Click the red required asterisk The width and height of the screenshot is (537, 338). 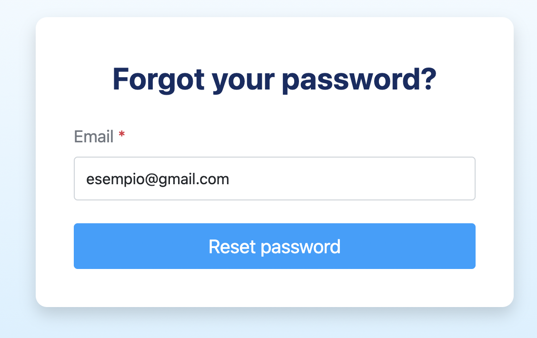click(122, 136)
